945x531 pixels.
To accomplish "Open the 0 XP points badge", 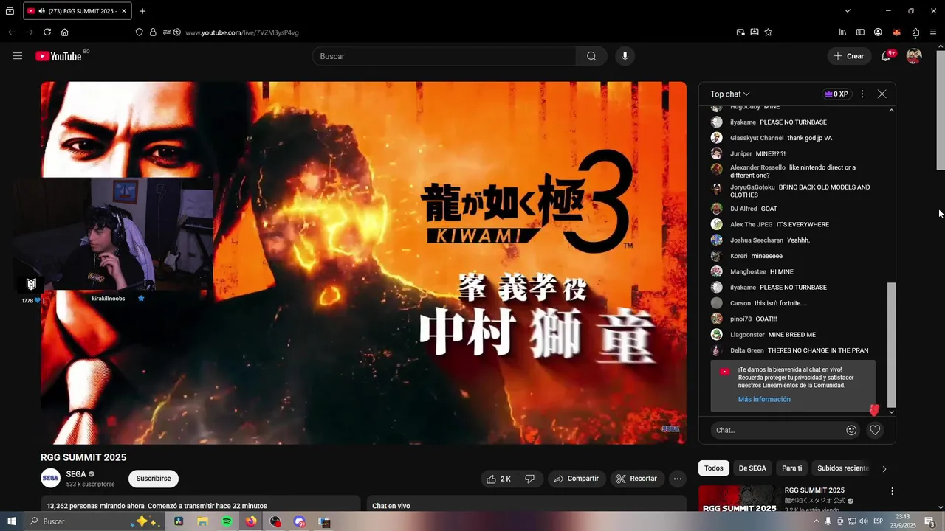I will tap(836, 94).
